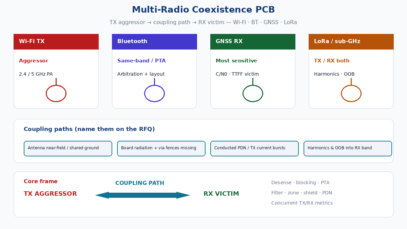Click the TX / RX both label
Viewport: 407px width, 229px height.
(x=332, y=61)
